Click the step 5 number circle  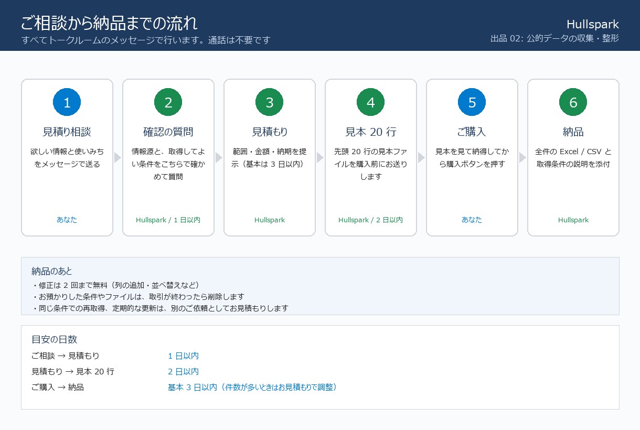click(472, 102)
